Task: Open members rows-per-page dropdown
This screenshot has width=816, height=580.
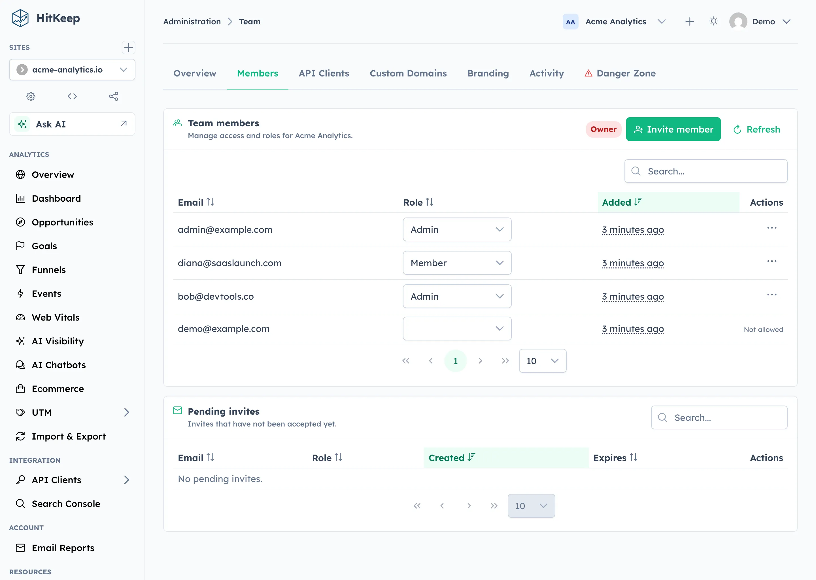Action: click(542, 361)
